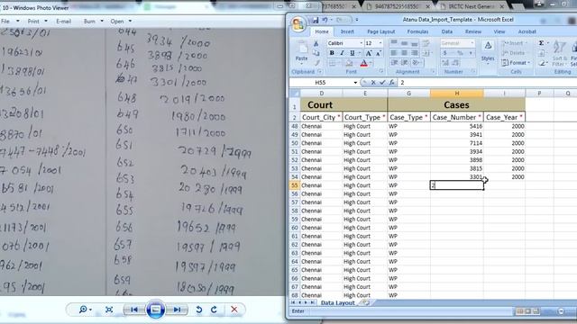Click the Case_Year header cell
Image resolution: width=577 pixels, height=324 pixels.
click(504, 117)
